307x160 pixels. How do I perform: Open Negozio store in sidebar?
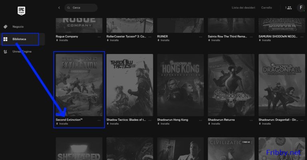[18, 26]
